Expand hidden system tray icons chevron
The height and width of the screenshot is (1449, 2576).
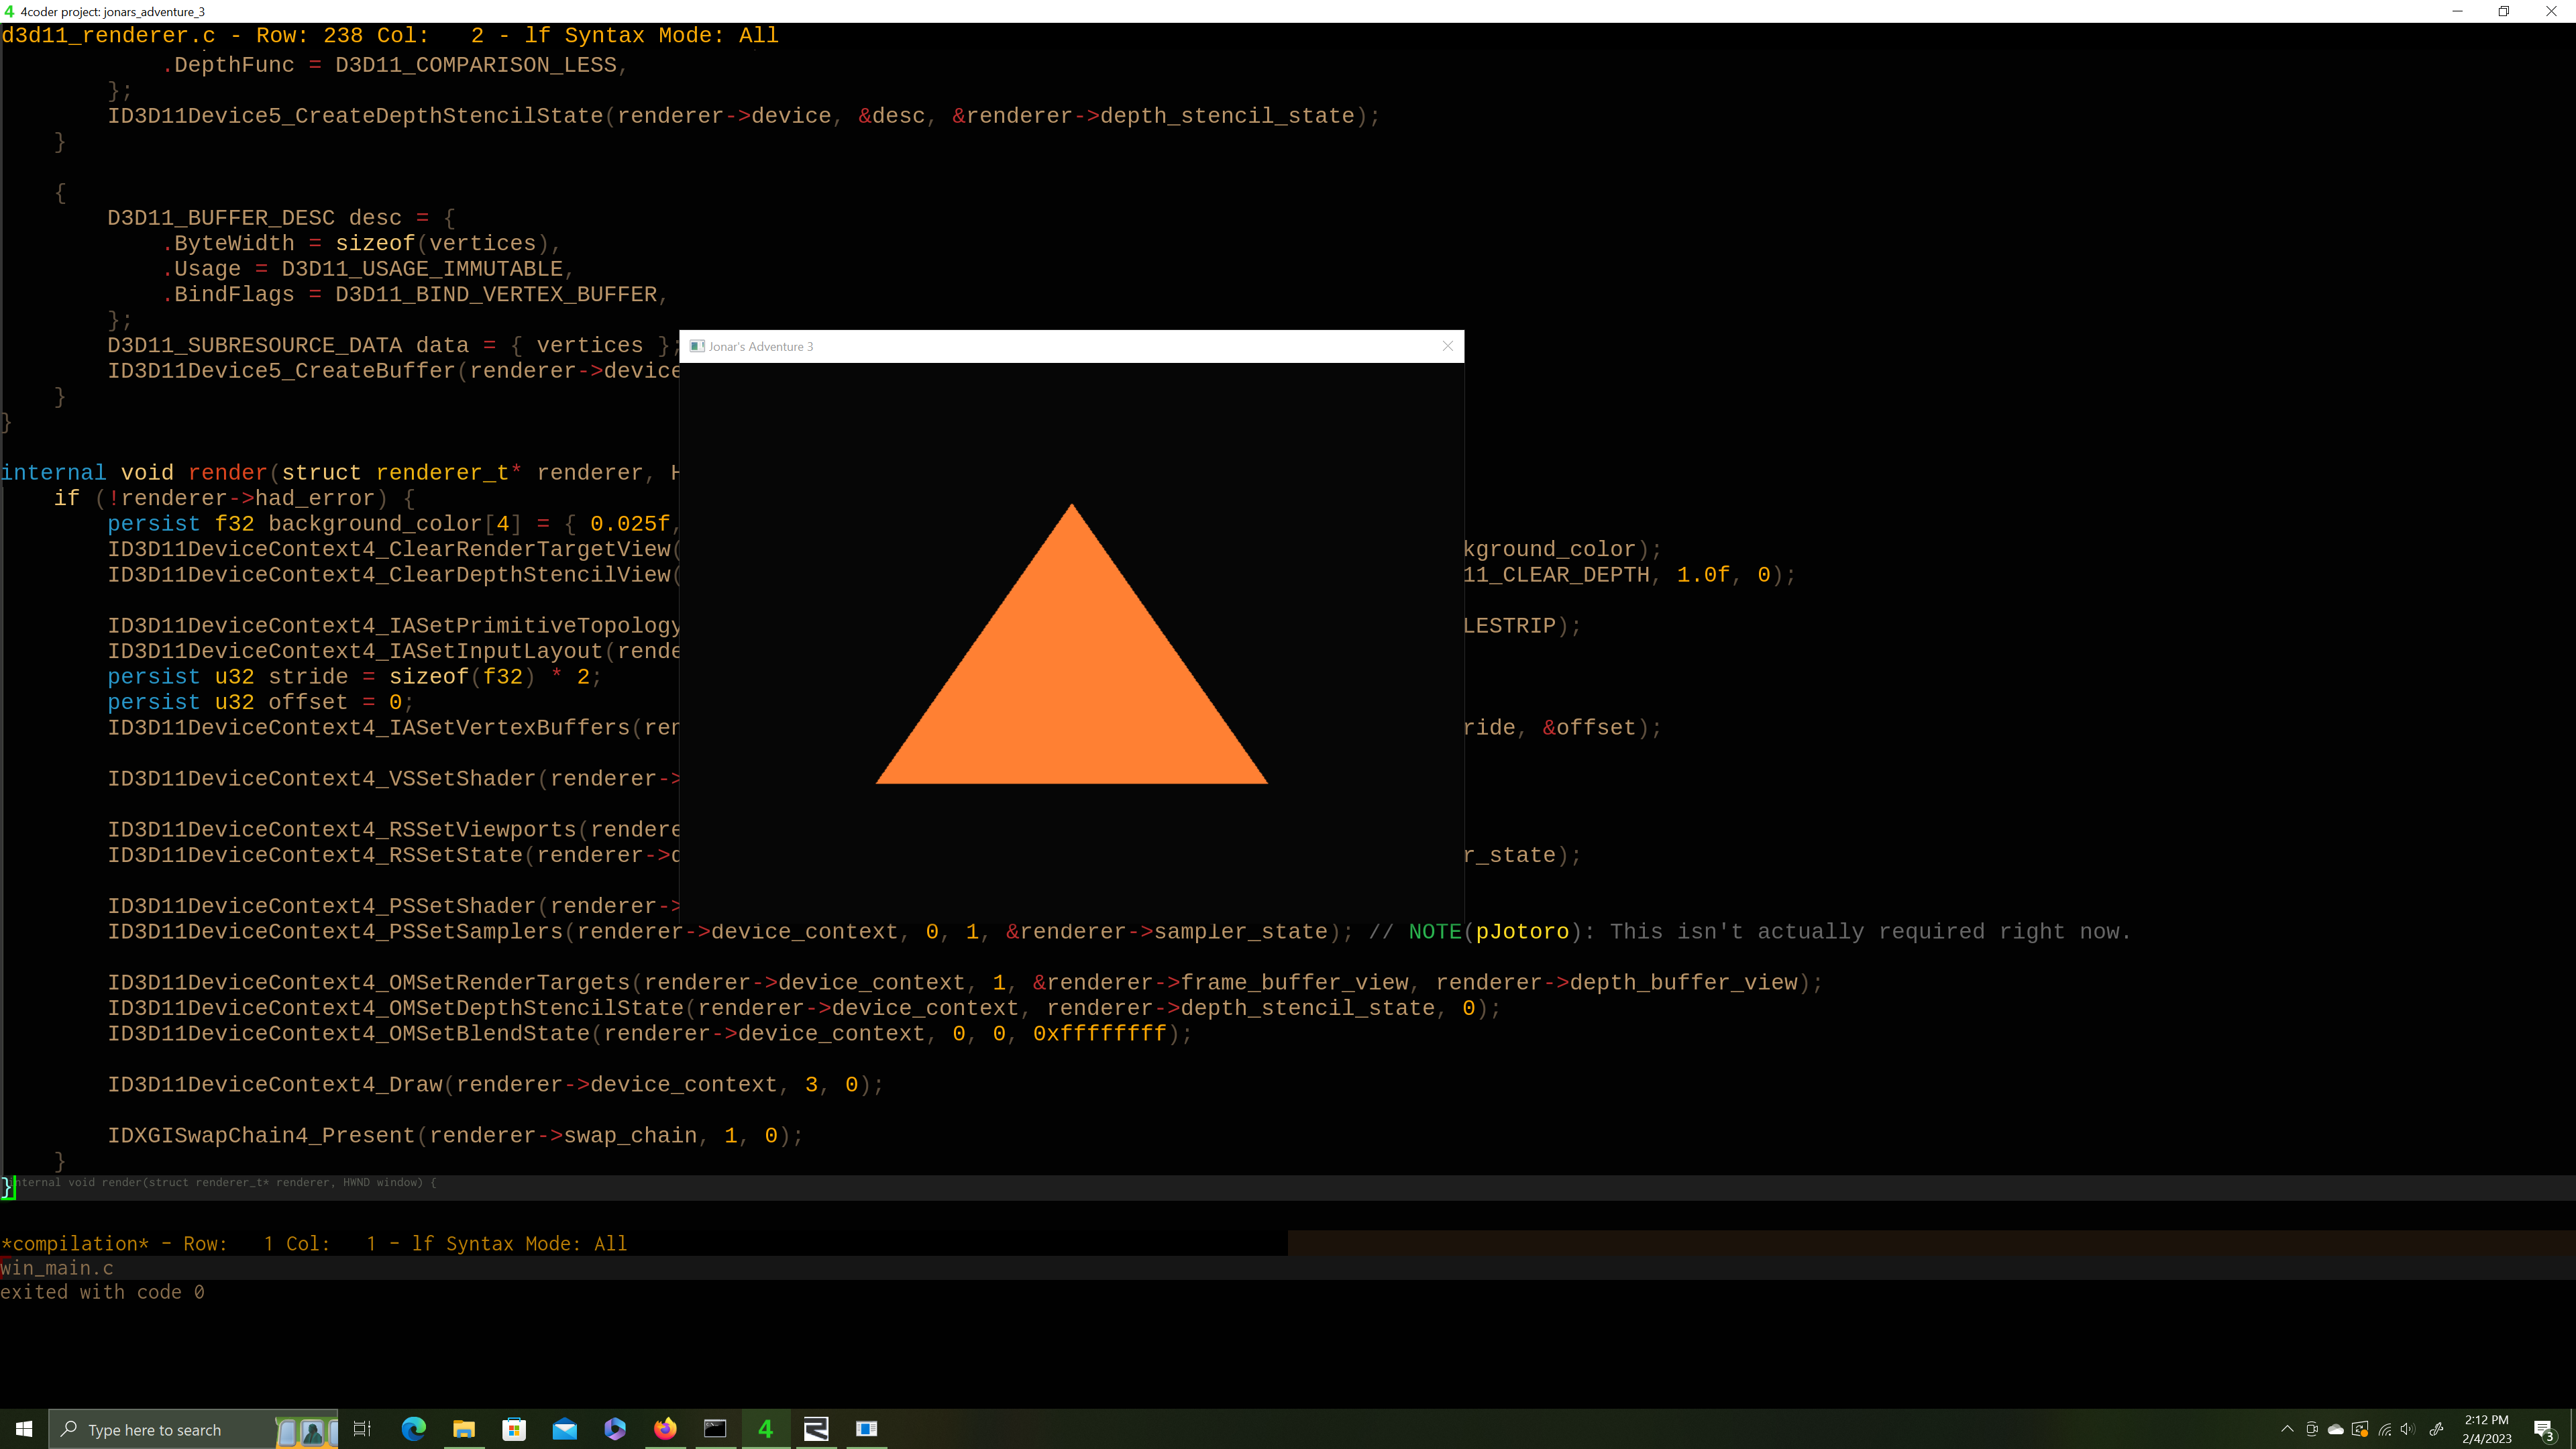(x=2287, y=1429)
